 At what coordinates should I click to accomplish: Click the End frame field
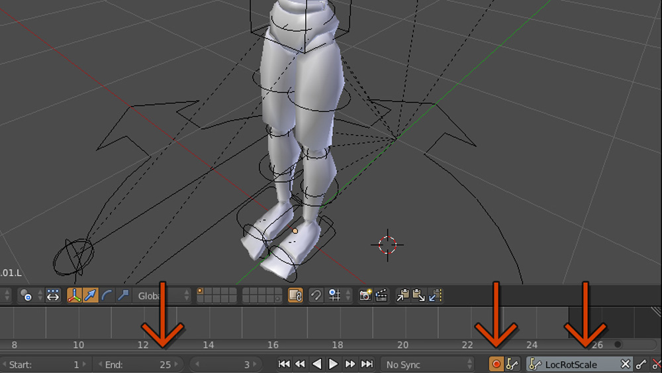coord(138,364)
